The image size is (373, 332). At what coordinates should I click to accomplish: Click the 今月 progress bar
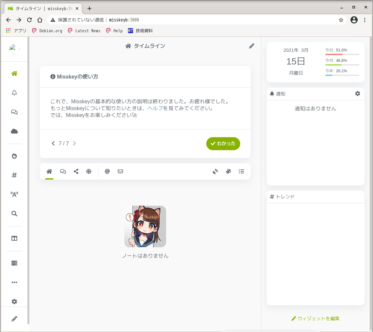tap(342, 65)
